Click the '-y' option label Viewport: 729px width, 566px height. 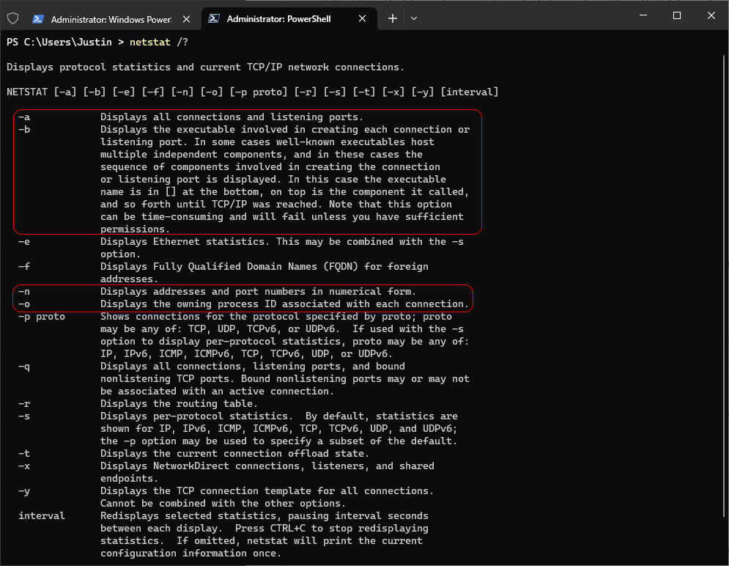[x=24, y=491]
